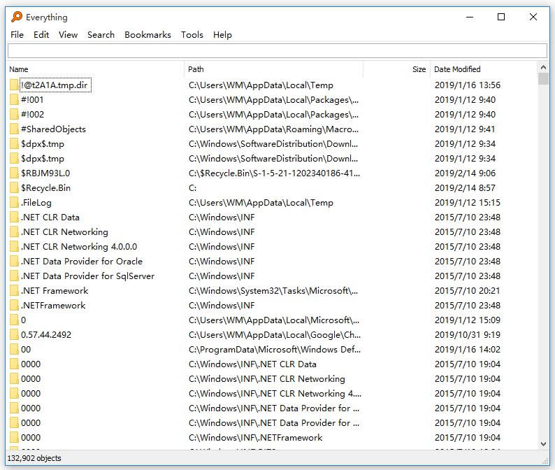Select the .NET CLR Data folder name
555x470 pixels.
point(50,218)
